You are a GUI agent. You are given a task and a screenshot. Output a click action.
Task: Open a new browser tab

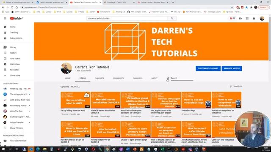pos(173,3)
